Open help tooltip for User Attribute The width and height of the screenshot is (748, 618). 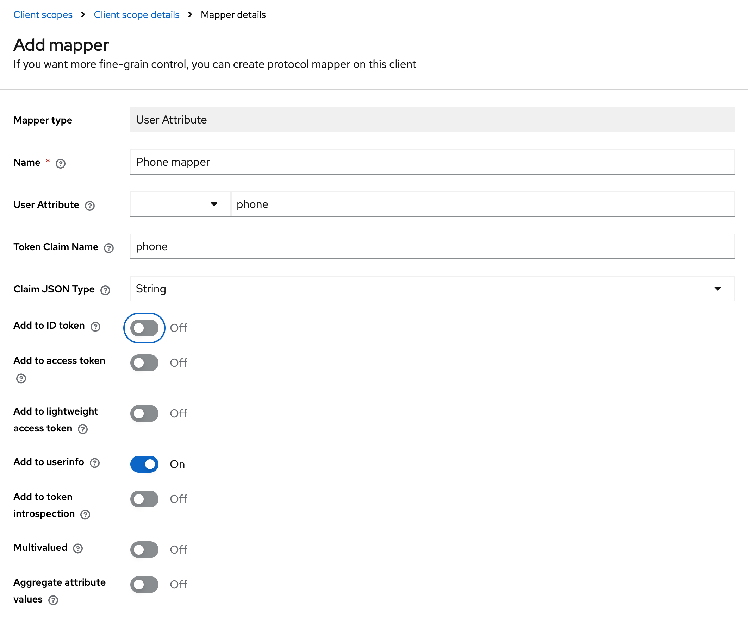(90, 206)
